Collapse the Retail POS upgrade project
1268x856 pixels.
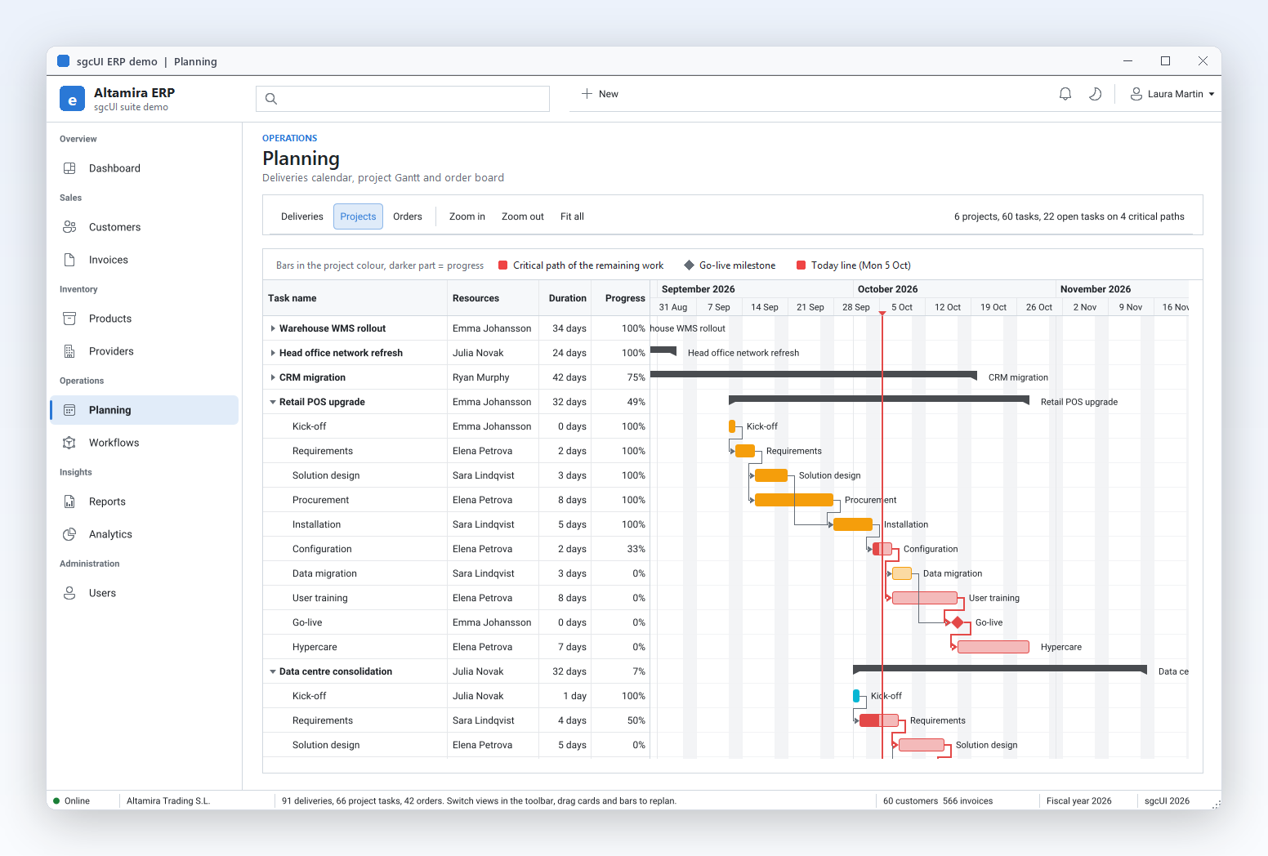click(x=273, y=402)
